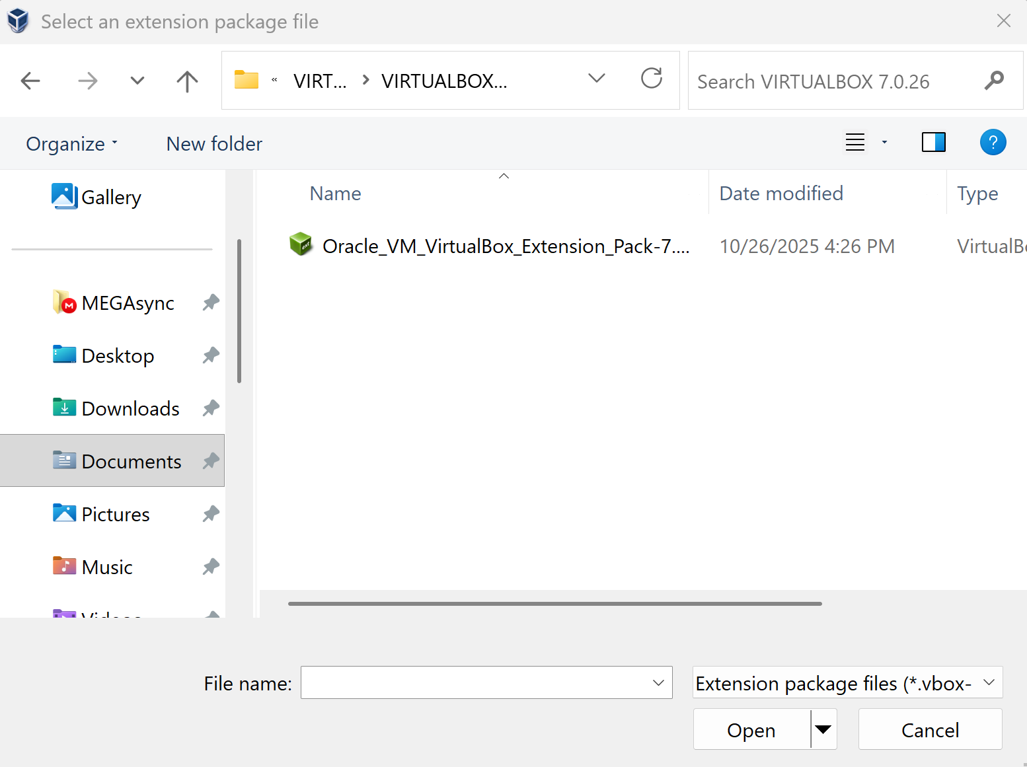This screenshot has height=767, width=1027.
Task: Select the VIRTUALBOX... breadcrumb segment
Action: tap(444, 81)
